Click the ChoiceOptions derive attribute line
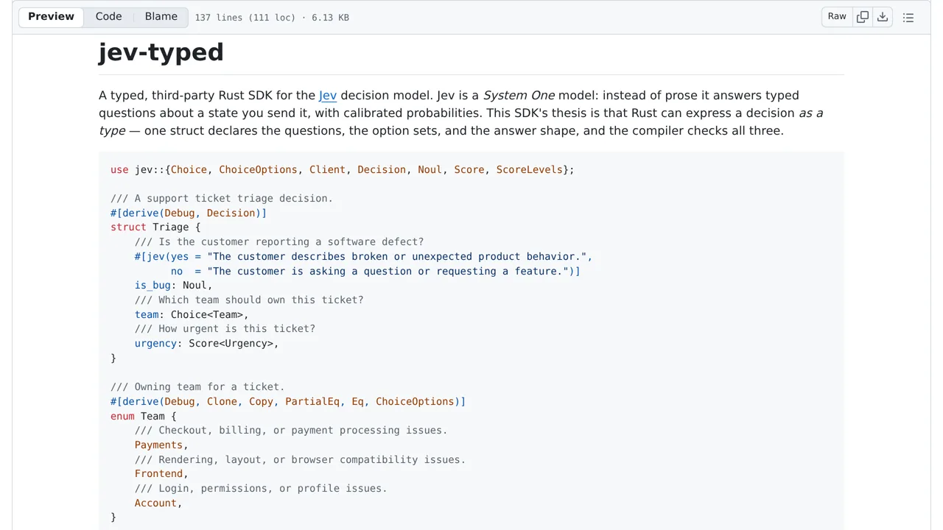This screenshot has height=530, width=943. (x=288, y=402)
